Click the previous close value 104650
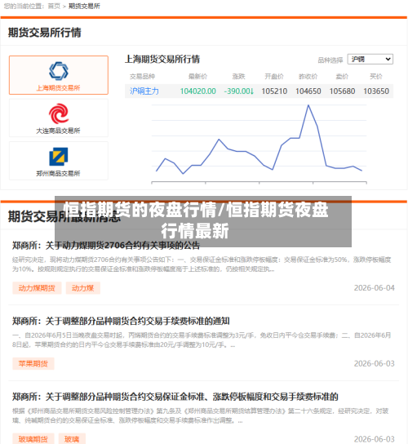This screenshot has width=408, height=444. click(308, 91)
